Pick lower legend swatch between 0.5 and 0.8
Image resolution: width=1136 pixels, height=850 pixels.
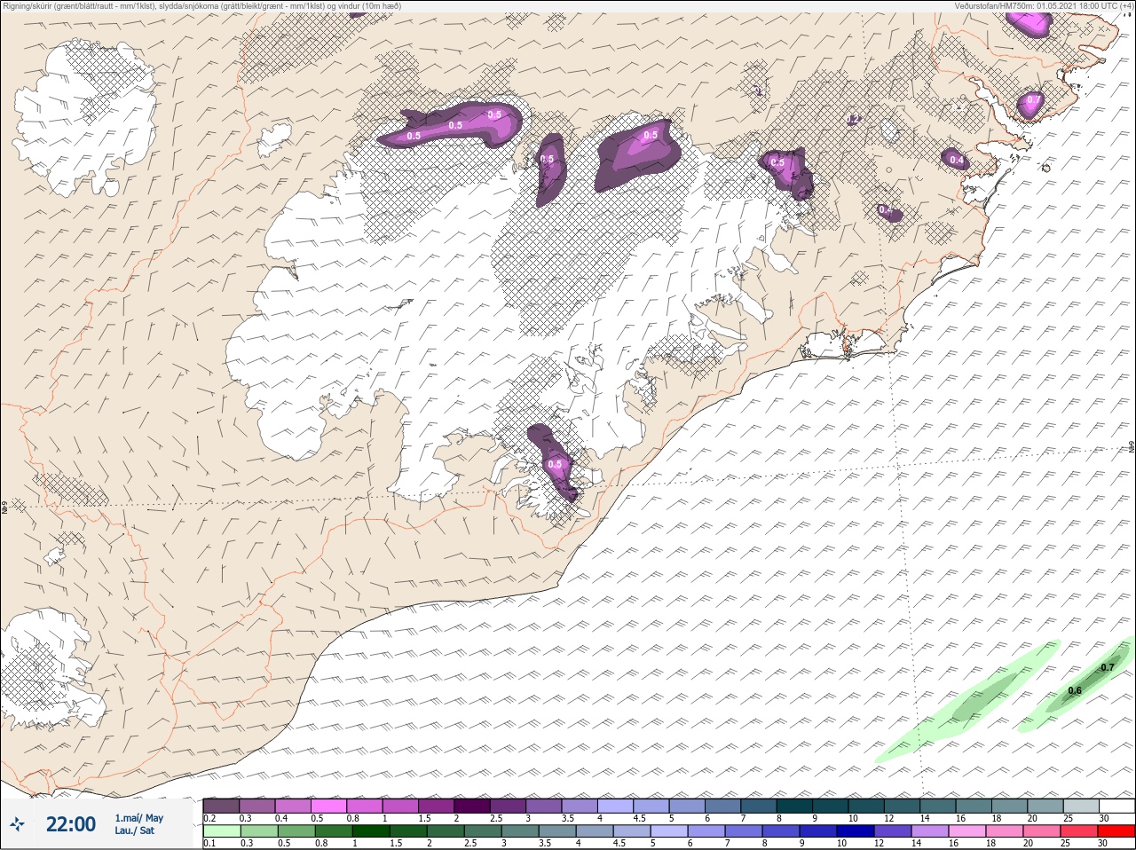295,831
